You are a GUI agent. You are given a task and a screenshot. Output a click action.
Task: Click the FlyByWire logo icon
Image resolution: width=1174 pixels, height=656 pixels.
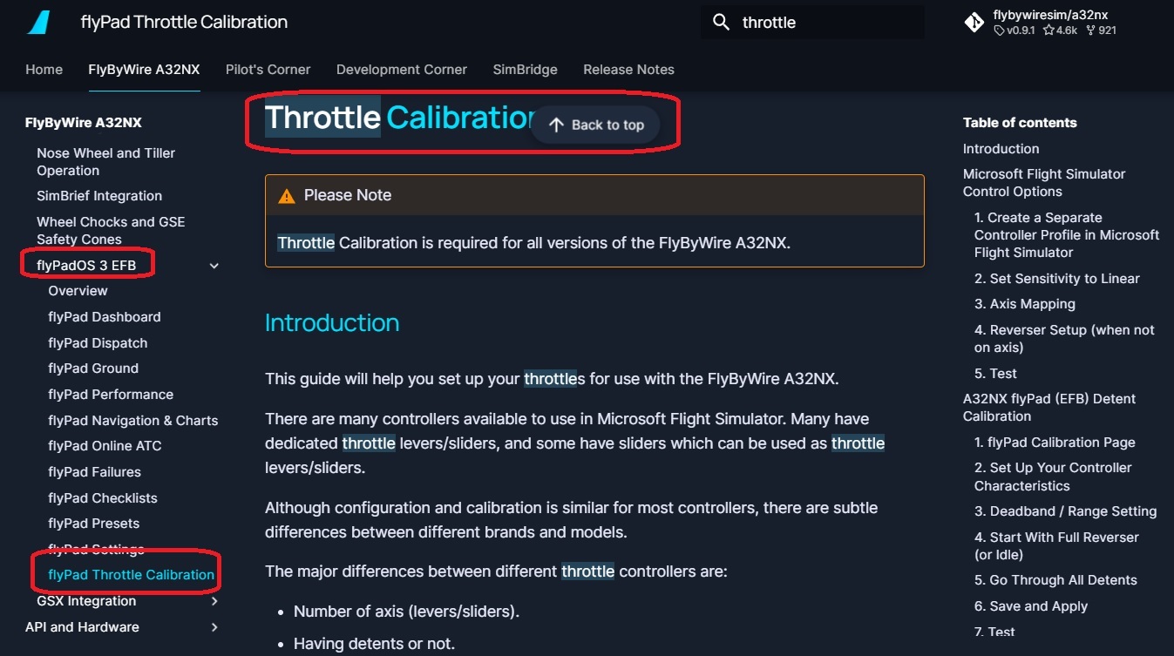tap(38, 22)
